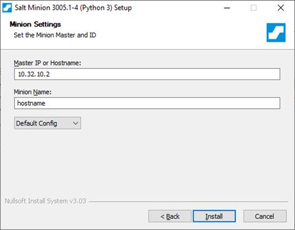Click the Master IP or Hostname label

click(47, 63)
